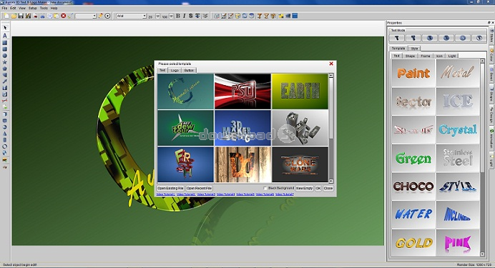Switch to the Logo tab in template dialog
This screenshot has width=495, height=268.
point(175,70)
